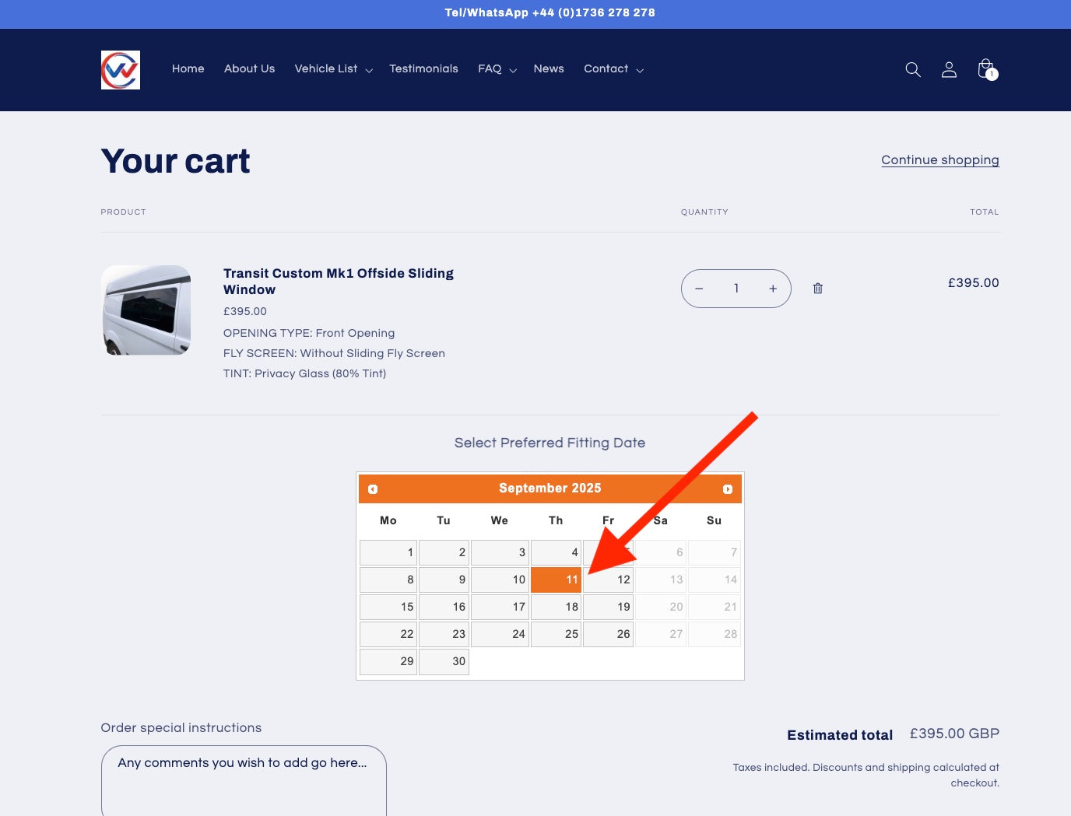1071x816 pixels.
Task: Select September 16 in the calendar
Action: click(x=444, y=607)
